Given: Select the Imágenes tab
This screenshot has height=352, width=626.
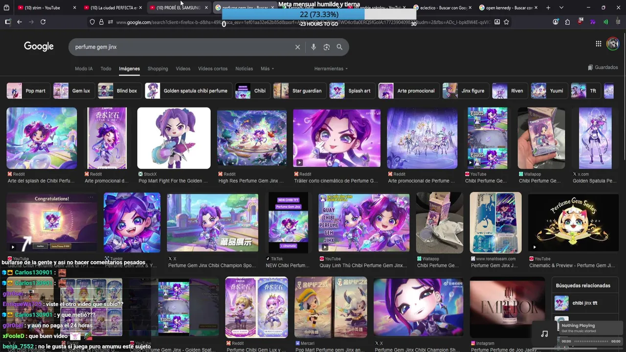Looking at the screenshot, I should (x=129, y=69).
